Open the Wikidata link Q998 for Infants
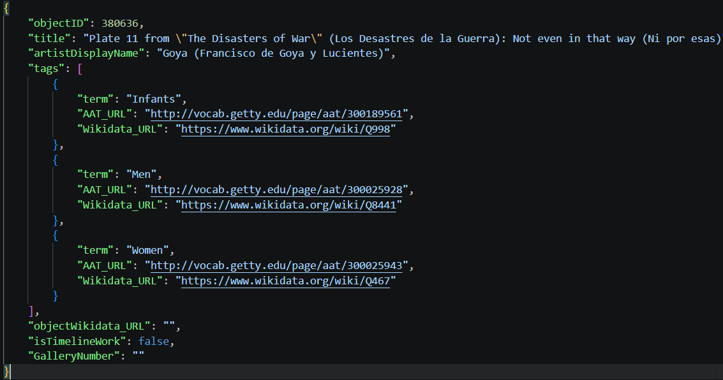 pos(285,129)
